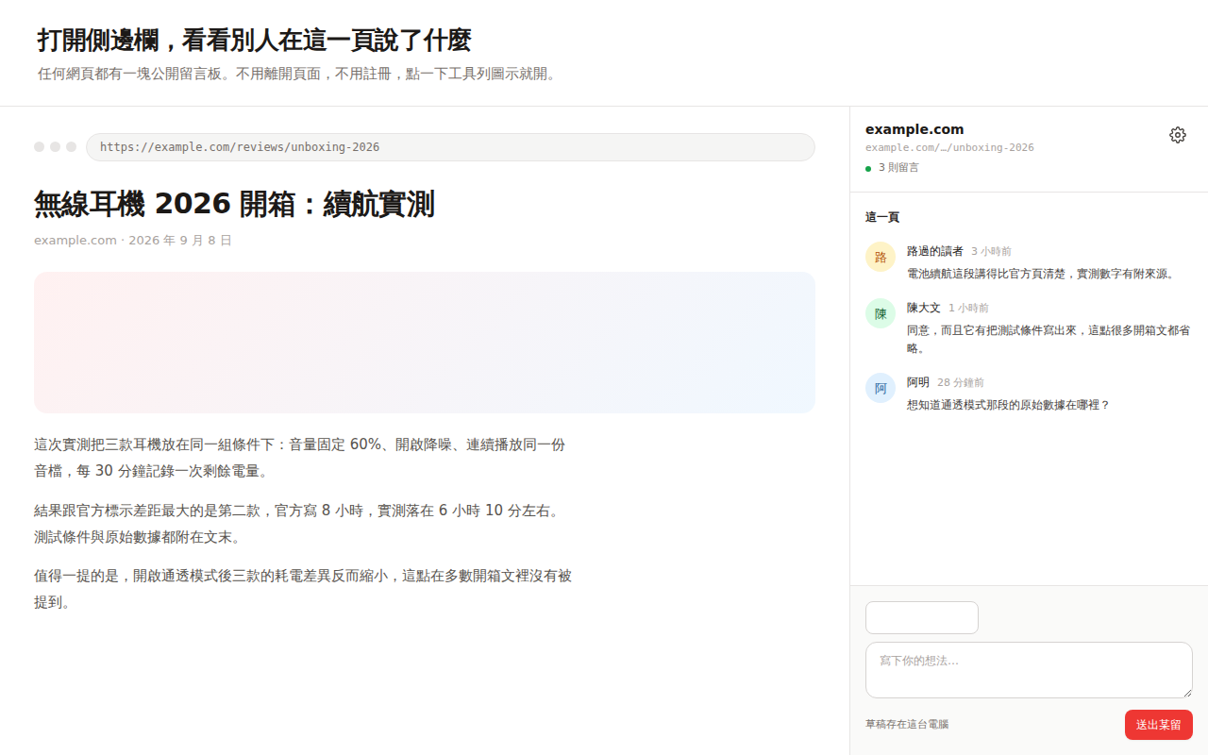Image resolution: width=1208 pixels, height=755 pixels.
Task: Focus the 寫下你的想法 comment textarea
Action: pyautogui.click(x=1029, y=670)
